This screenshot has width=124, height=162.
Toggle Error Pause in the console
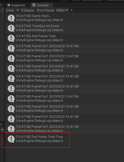coord(46,10)
